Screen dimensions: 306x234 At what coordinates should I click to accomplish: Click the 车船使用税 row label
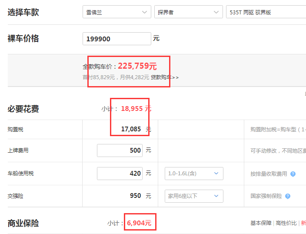pos(21,174)
